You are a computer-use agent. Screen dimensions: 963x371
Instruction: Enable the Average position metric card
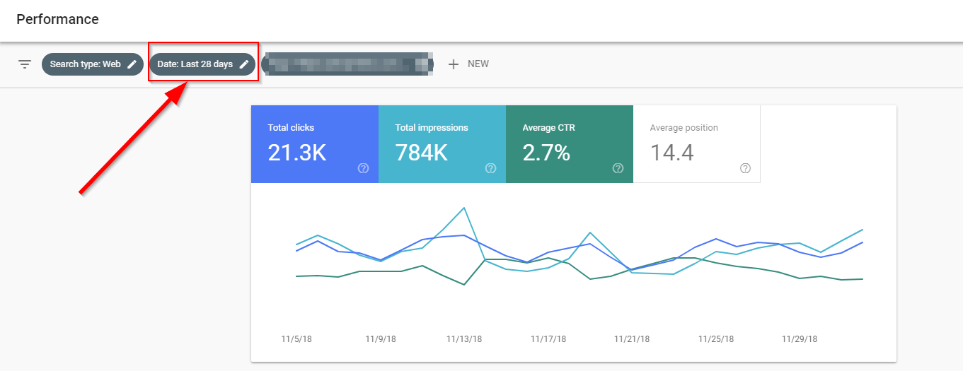coord(696,144)
